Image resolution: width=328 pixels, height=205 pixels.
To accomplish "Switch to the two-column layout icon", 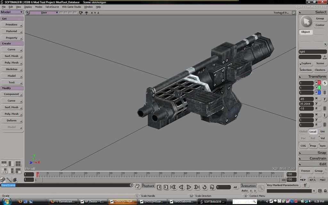I will point(11,164).
